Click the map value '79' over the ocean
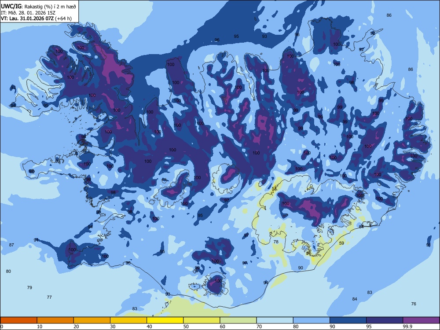The height and width of the screenshot is (330, 440). (x=29, y=288)
